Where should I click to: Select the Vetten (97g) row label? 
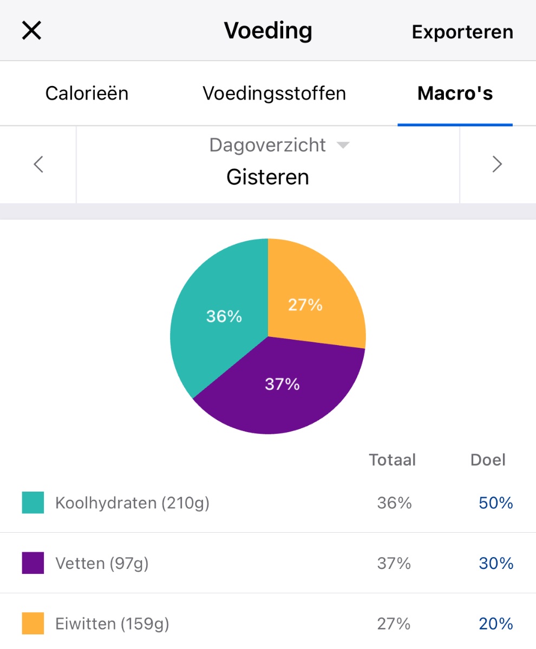pos(102,564)
